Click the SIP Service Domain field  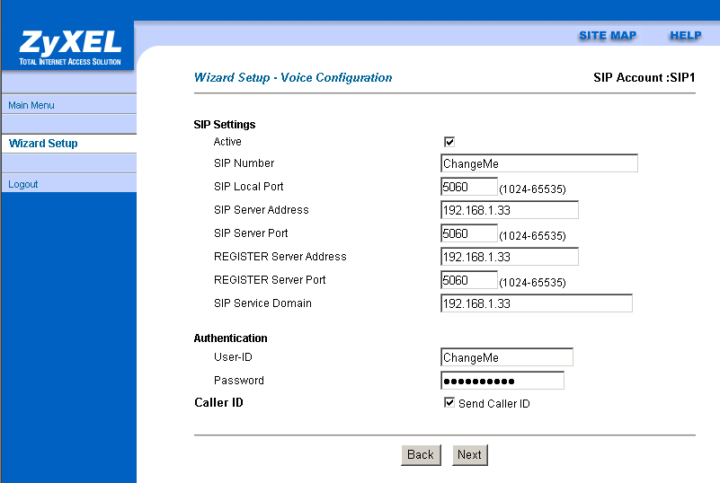536,303
